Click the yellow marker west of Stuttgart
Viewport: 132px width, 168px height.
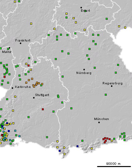pos(15,97)
